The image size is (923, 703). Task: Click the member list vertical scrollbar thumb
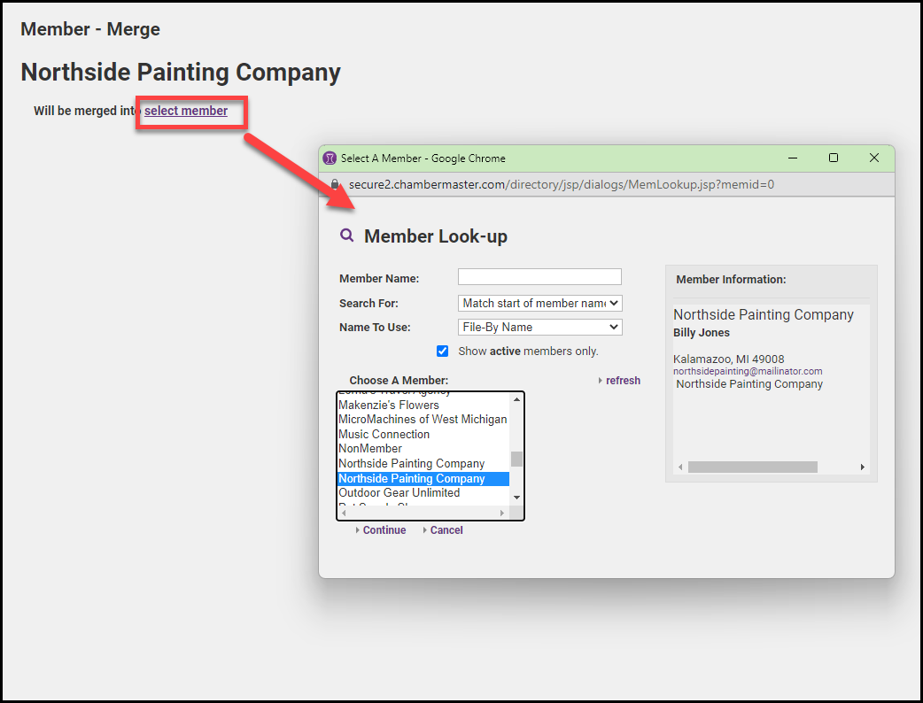coord(516,459)
